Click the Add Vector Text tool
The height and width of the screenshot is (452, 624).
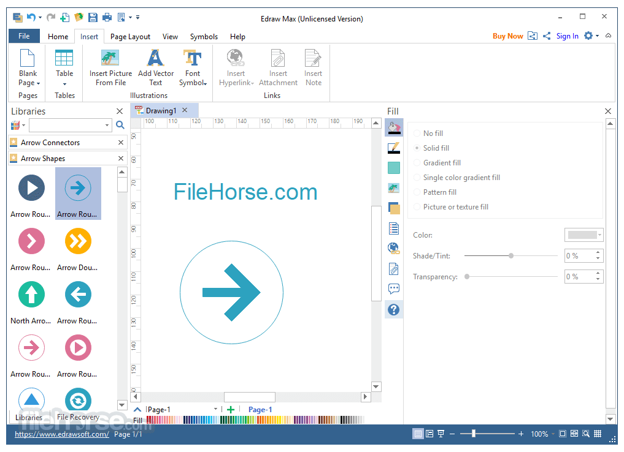point(156,68)
